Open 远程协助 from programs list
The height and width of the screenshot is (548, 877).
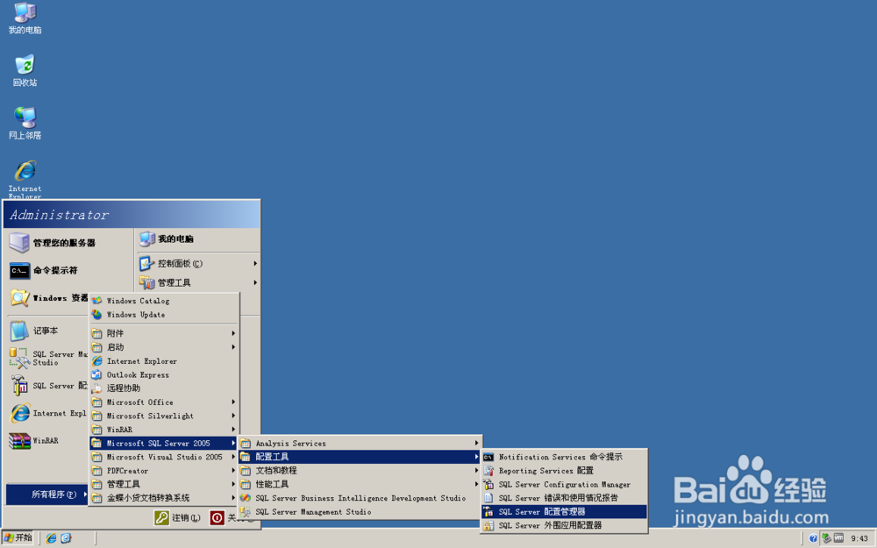coord(165,388)
